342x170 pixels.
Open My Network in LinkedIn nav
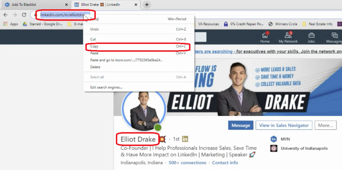(x=288, y=37)
